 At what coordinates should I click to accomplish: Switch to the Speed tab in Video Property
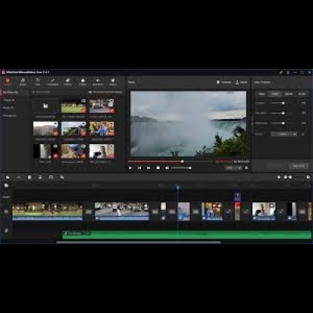click(x=289, y=94)
